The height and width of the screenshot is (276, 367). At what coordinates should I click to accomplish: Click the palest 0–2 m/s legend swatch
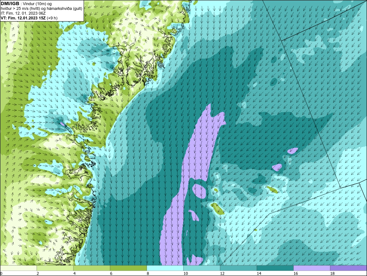[x=18, y=268]
